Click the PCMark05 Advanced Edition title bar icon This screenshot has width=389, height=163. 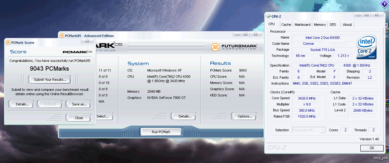point(62,35)
